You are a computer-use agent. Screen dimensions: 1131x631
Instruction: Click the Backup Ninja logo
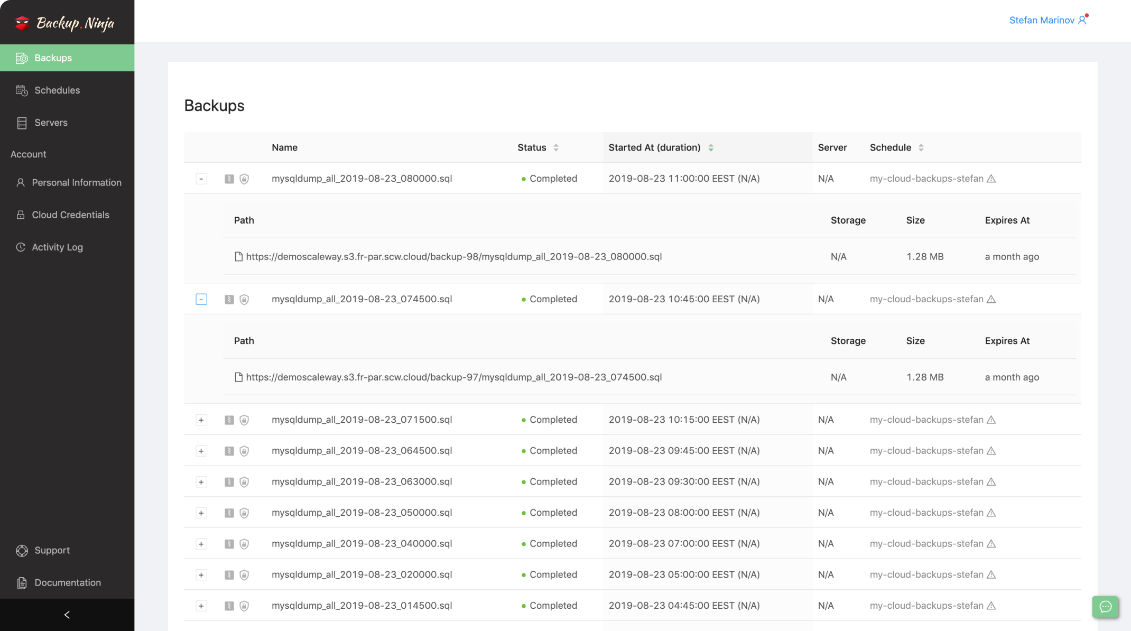pos(65,23)
